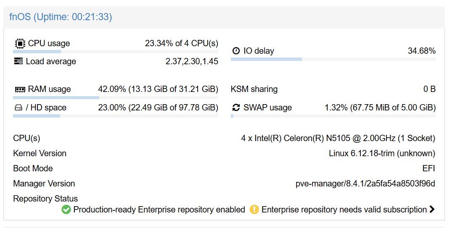Click the Load average server icon
Screen dimensions: 450x228
(x=19, y=61)
